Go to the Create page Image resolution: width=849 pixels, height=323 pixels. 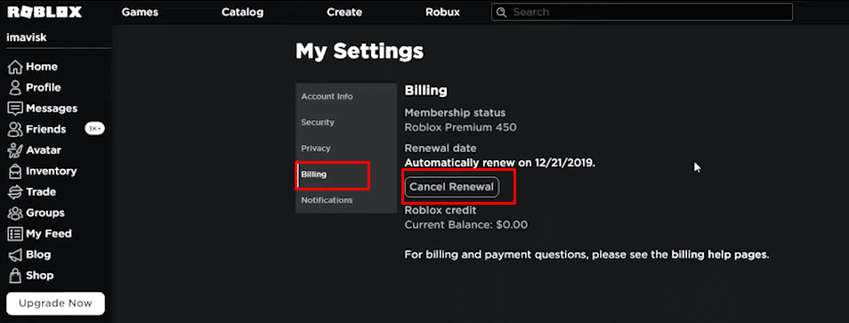coord(344,12)
